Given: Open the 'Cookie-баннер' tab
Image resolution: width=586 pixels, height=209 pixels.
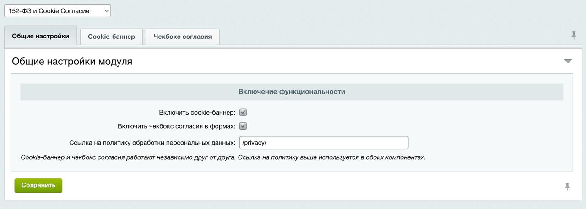Looking at the screenshot, I should pos(111,37).
